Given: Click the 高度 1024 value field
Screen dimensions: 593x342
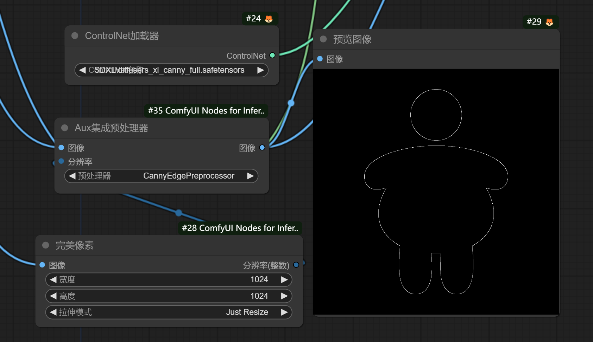Looking at the screenshot, I should click(x=169, y=296).
